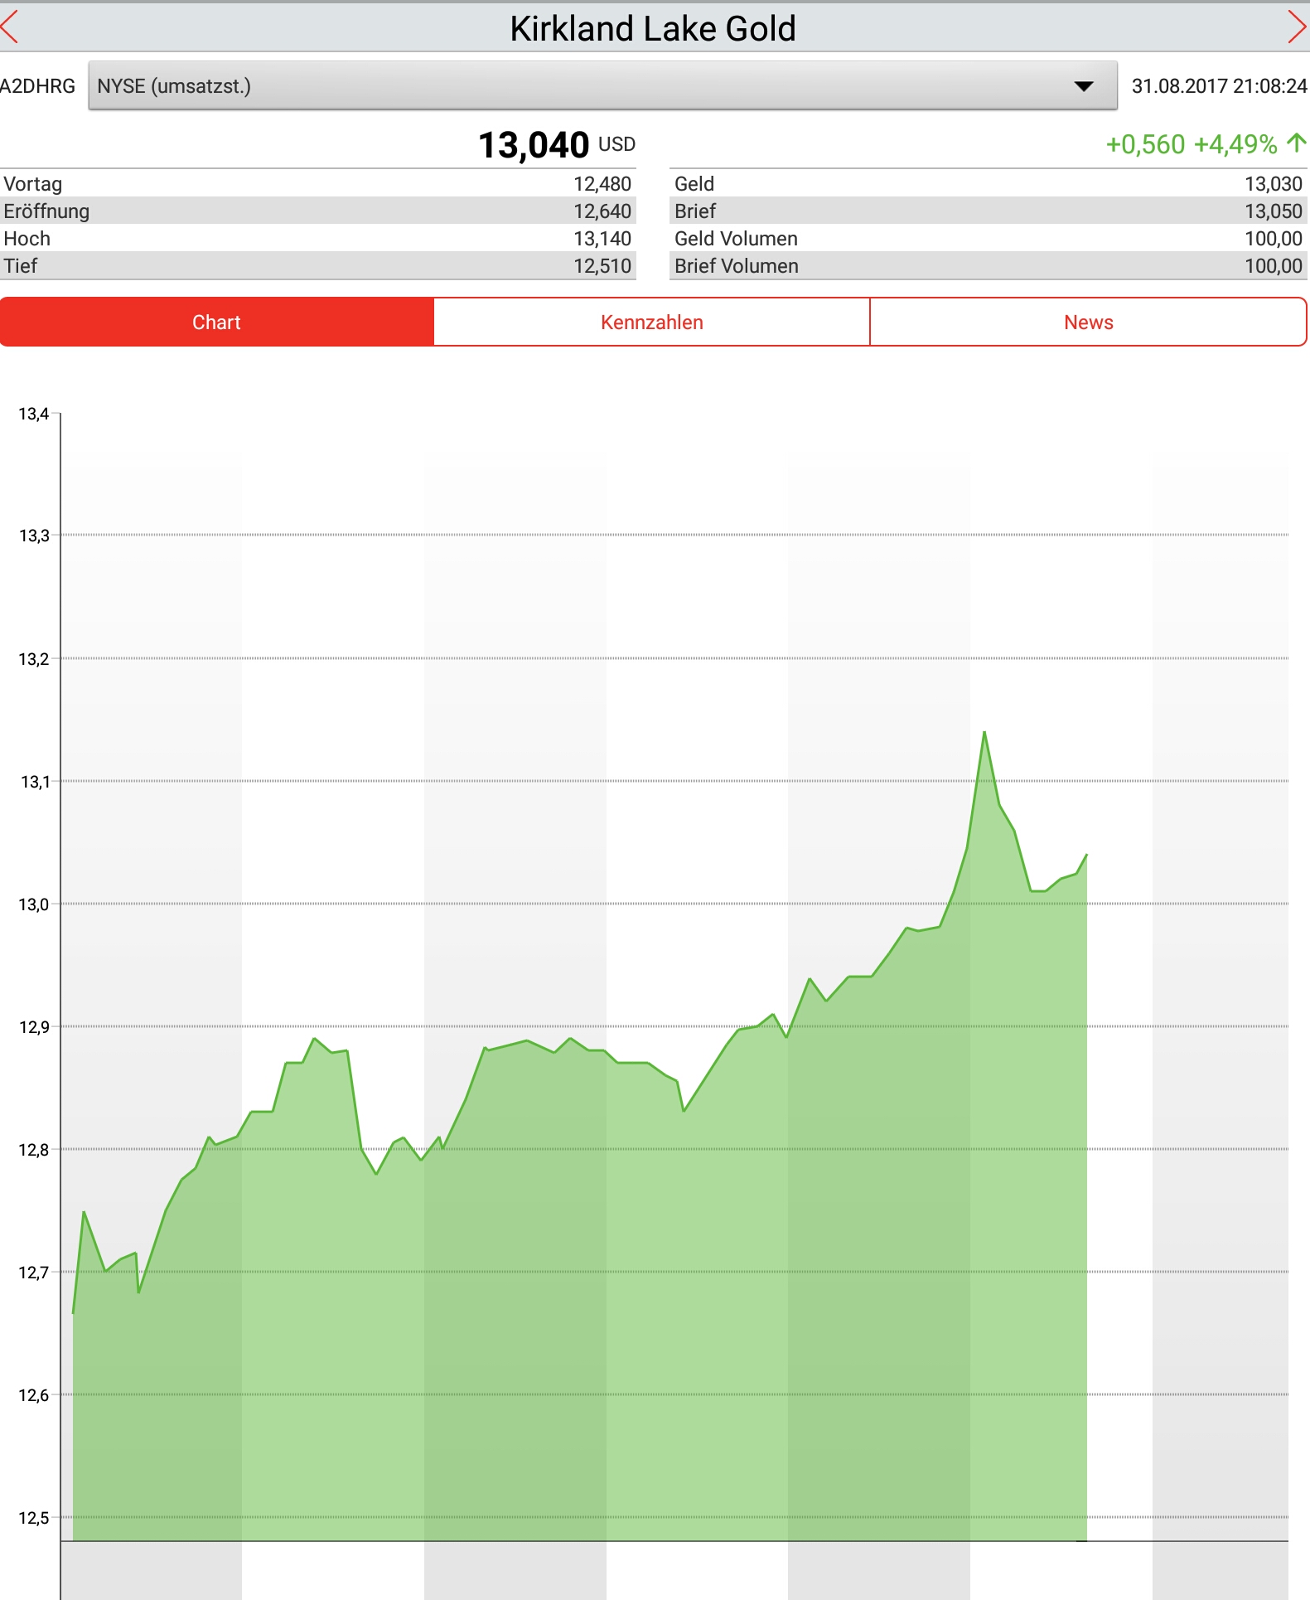This screenshot has height=1600, width=1310.
Task: Go to next stock with right arrow
Action: (1298, 27)
